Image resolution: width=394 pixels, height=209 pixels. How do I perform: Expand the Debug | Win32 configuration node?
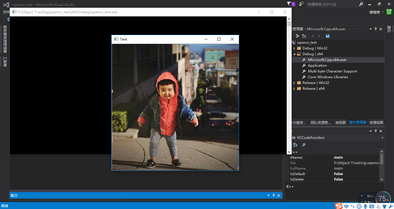pos(294,48)
